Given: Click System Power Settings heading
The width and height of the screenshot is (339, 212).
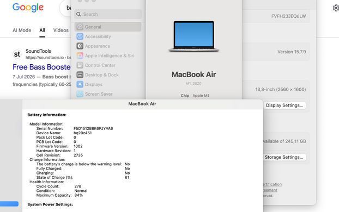Looking at the screenshot, I should point(50,204).
